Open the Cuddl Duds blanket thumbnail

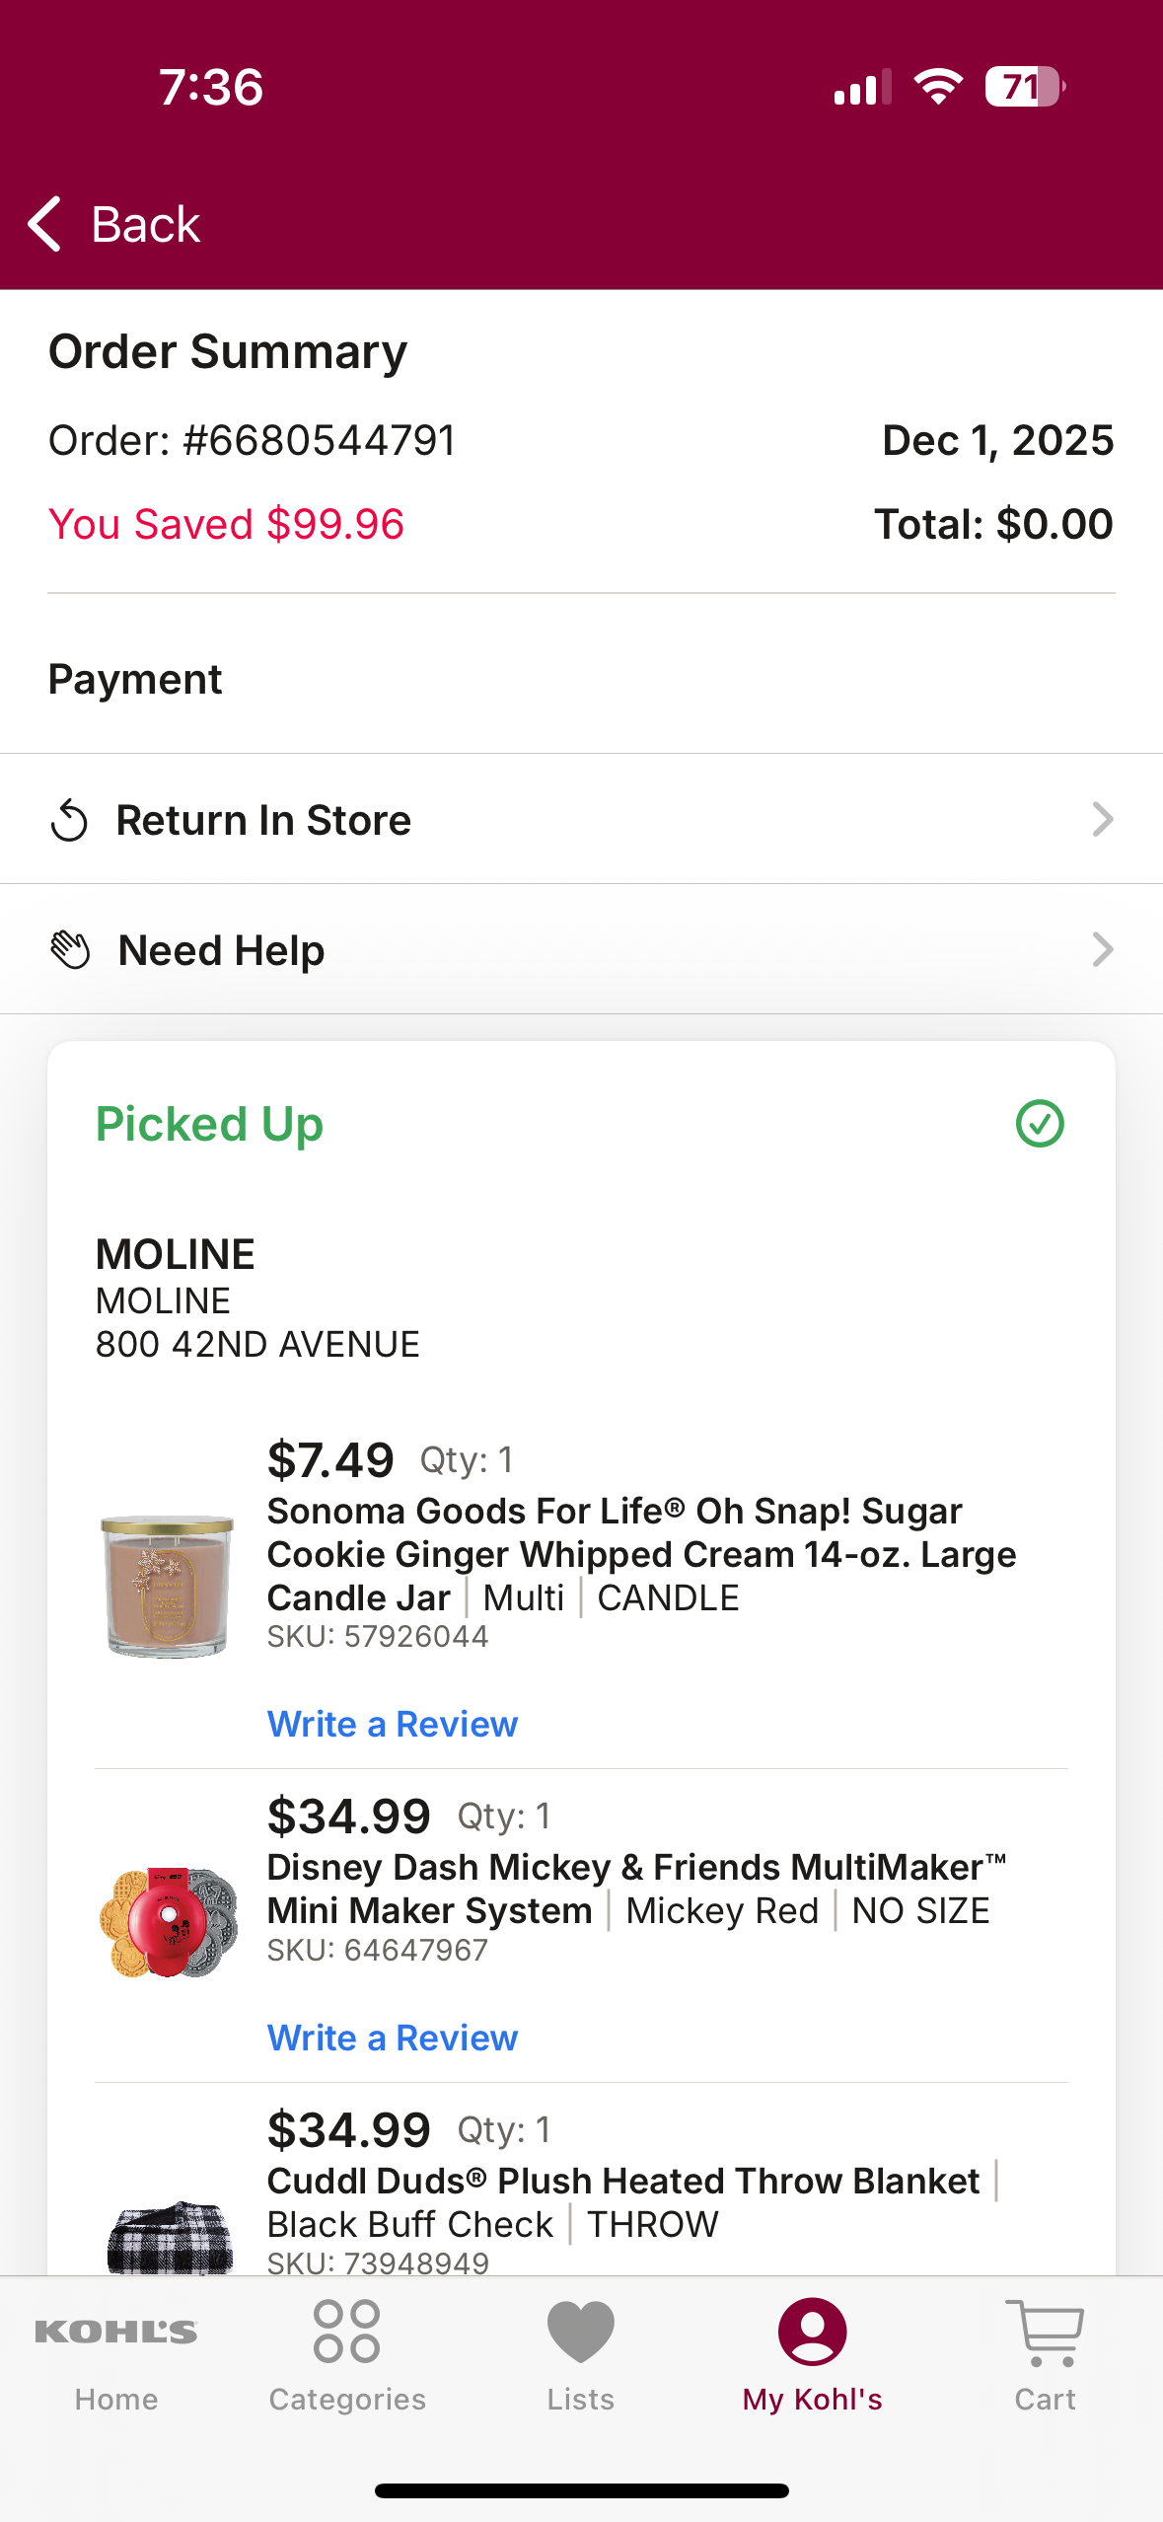click(170, 2237)
